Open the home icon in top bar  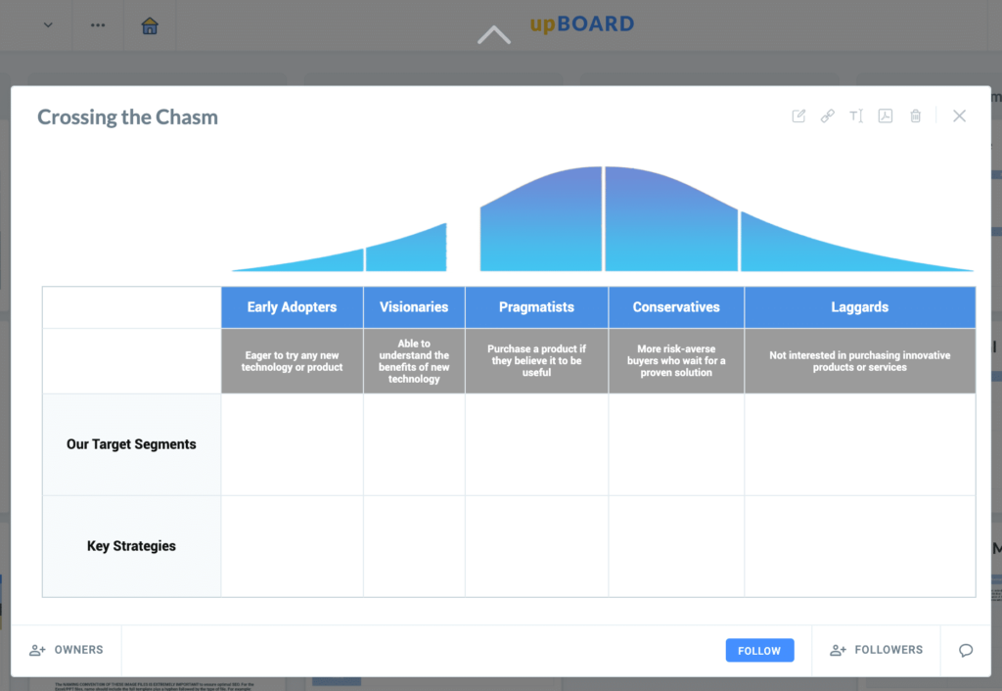150,25
